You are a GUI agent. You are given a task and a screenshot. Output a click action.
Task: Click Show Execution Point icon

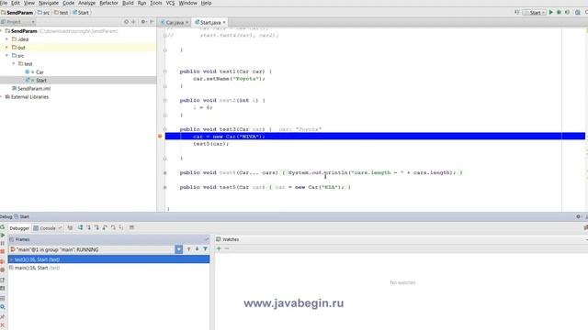70,228
